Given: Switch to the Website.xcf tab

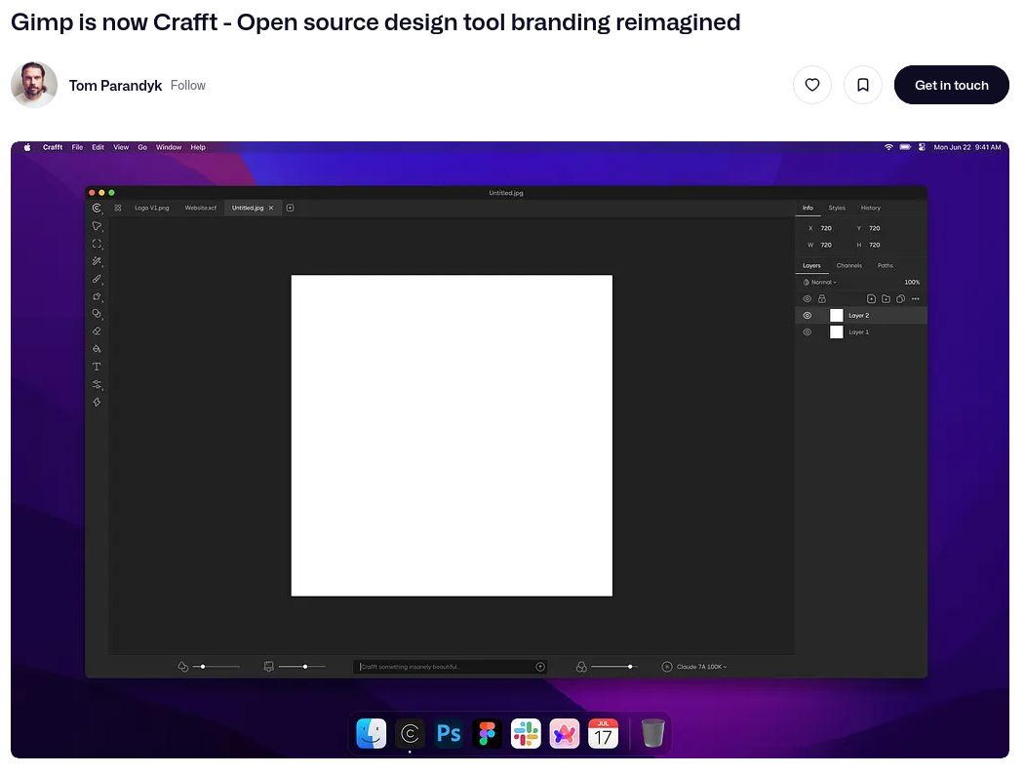Looking at the screenshot, I should coord(200,208).
